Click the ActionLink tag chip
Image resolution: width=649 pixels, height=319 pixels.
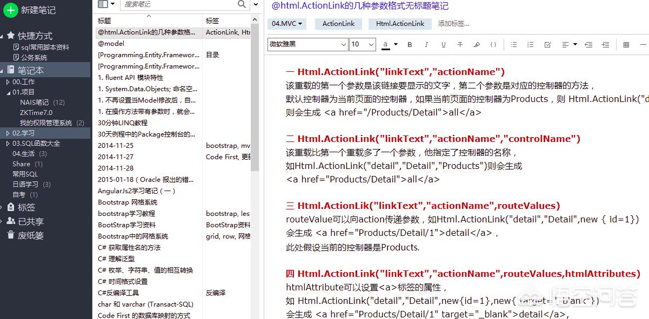(x=339, y=24)
